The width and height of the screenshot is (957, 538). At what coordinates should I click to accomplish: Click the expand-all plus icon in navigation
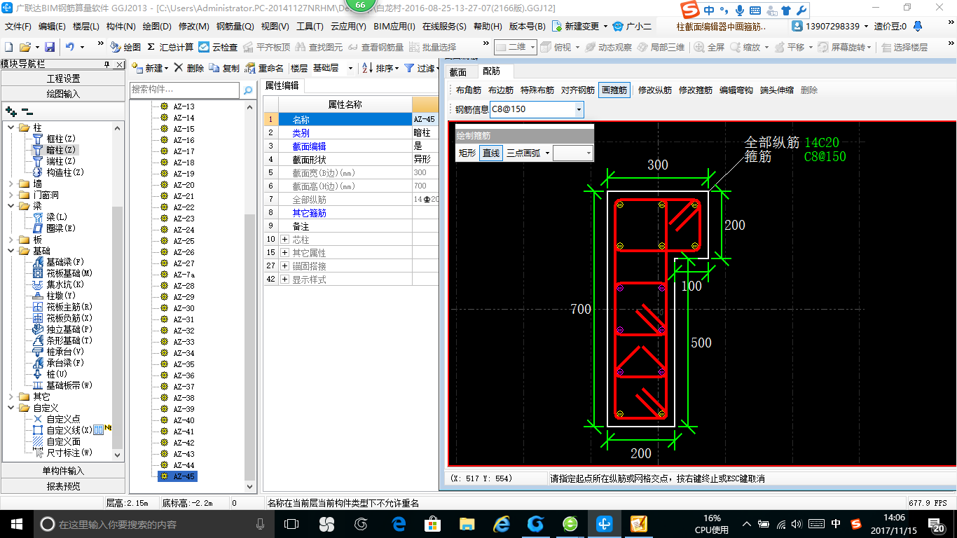click(x=11, y=111)
